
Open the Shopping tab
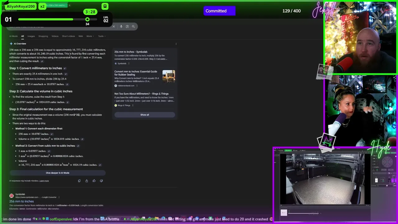click(43, 36)
